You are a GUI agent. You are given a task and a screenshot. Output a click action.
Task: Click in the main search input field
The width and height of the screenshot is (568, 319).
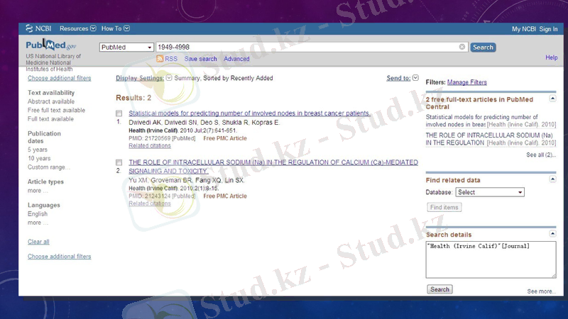305,47
